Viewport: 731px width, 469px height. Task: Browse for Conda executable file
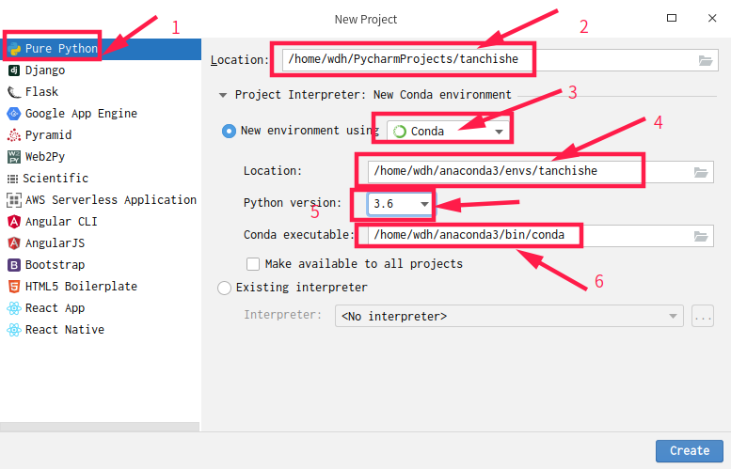click(x=701, y=236)
